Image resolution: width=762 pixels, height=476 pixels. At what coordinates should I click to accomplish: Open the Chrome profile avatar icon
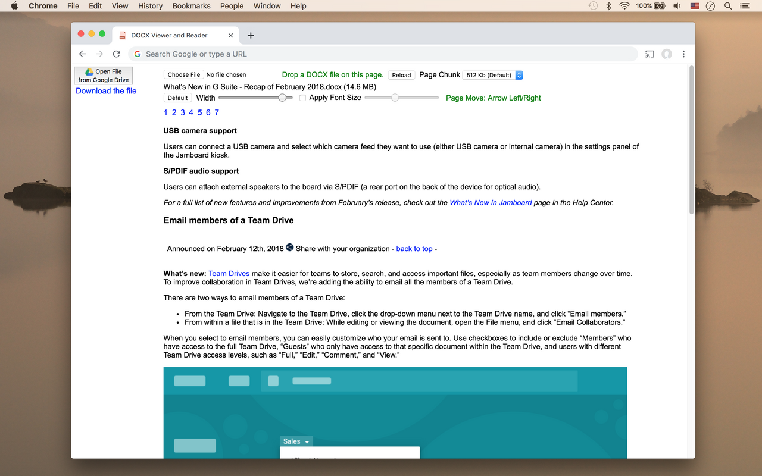point(667,54)
